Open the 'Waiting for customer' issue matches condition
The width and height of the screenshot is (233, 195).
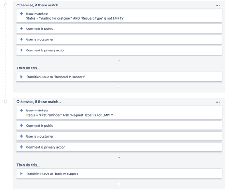click(119, 16)
